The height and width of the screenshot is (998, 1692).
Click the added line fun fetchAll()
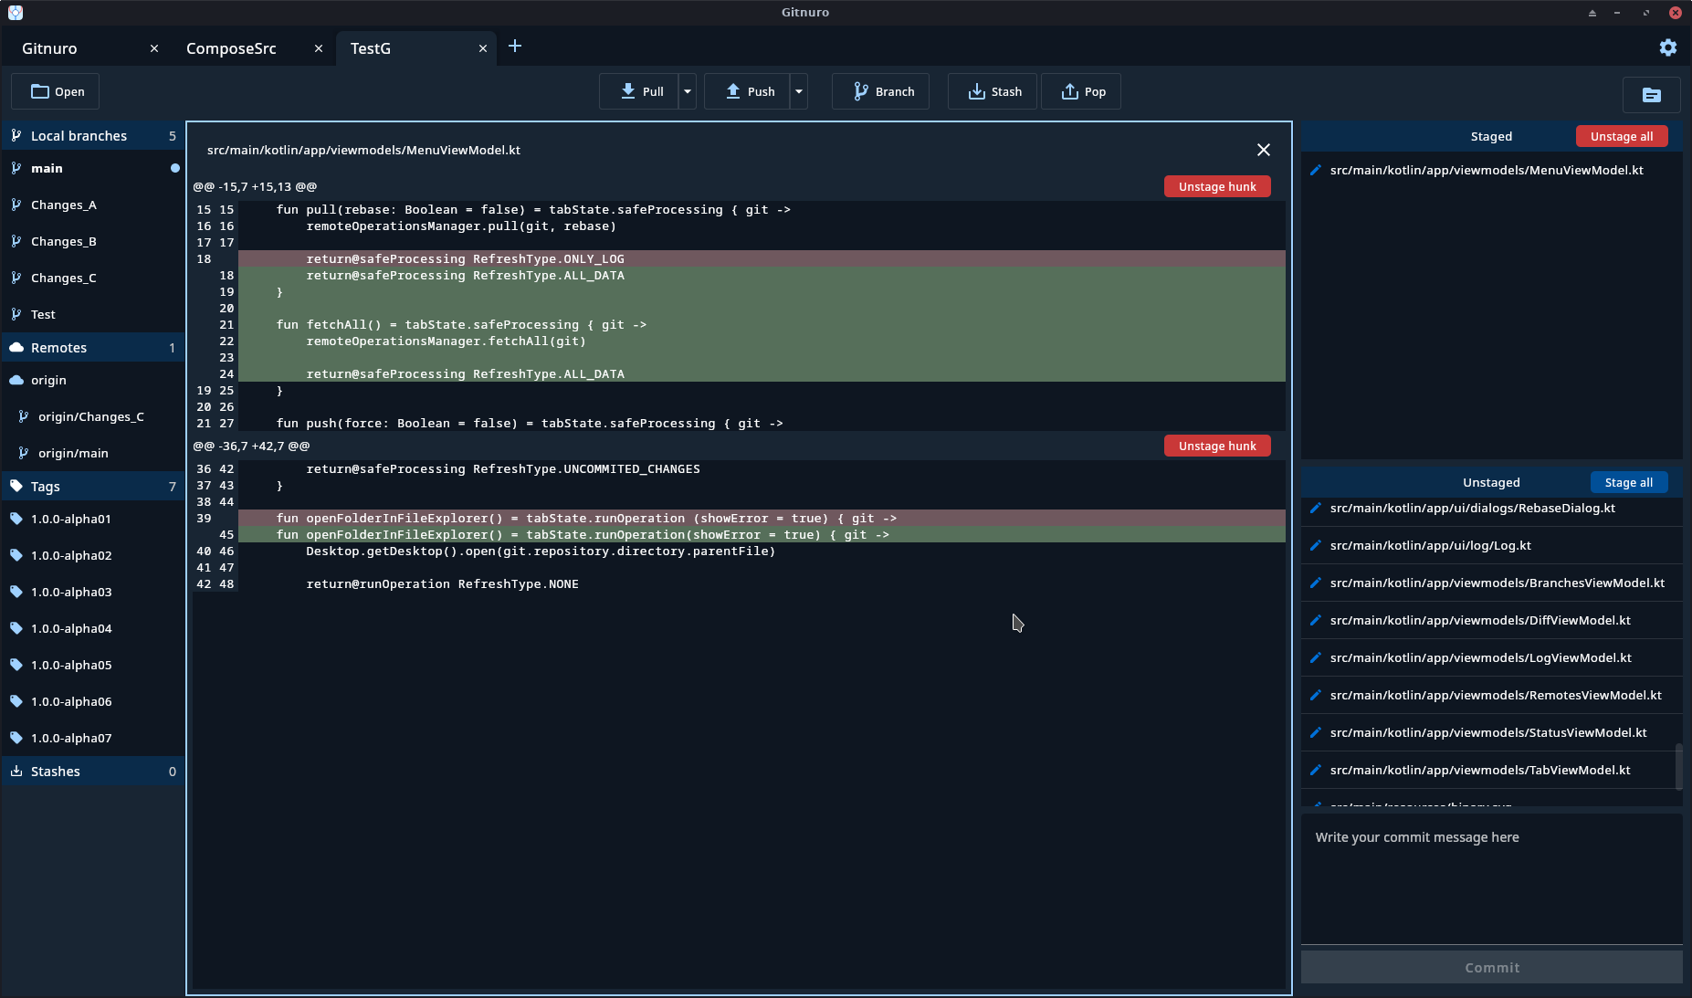pyautogui.click(x=762, y=324)
